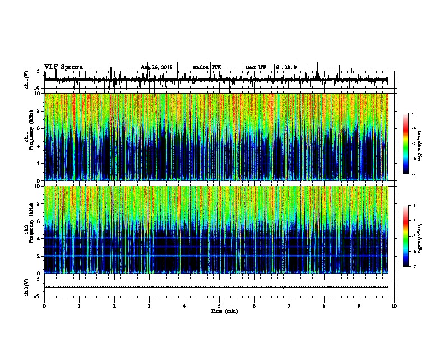Click the "Time (min)" x-axis label
444x343 pixels.
click(x=224, y=311)
